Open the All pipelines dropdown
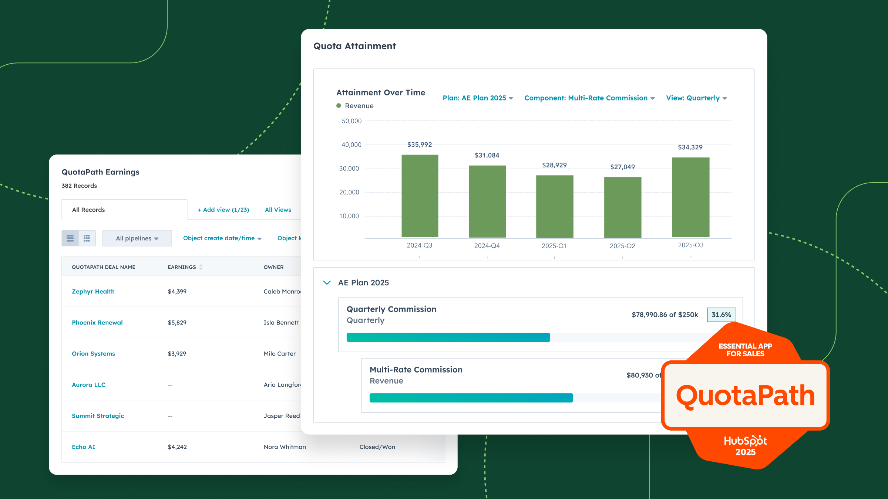Screen dimensions: 888x499 click(x=137, y=238)
